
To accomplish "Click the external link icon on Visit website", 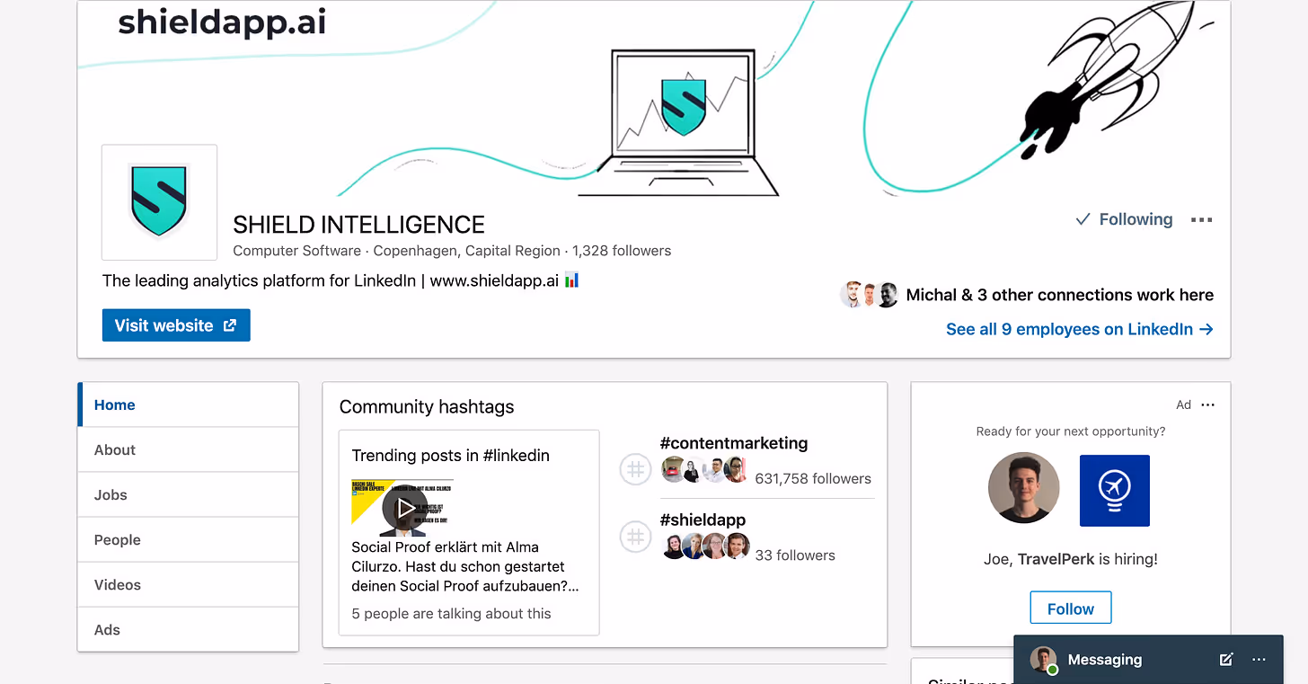I will coord(230,325).
